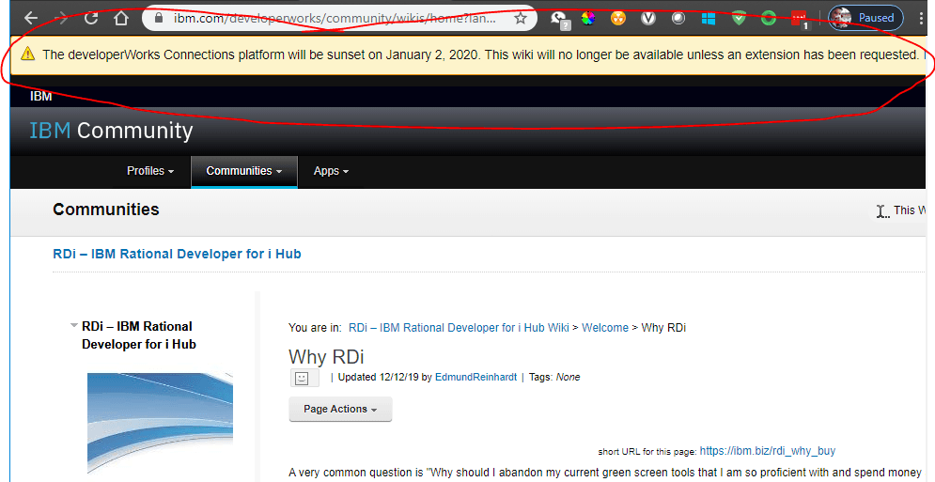935x482 pixels.
Task: Click the gray circular record extension icon
Action: (678, 18)
